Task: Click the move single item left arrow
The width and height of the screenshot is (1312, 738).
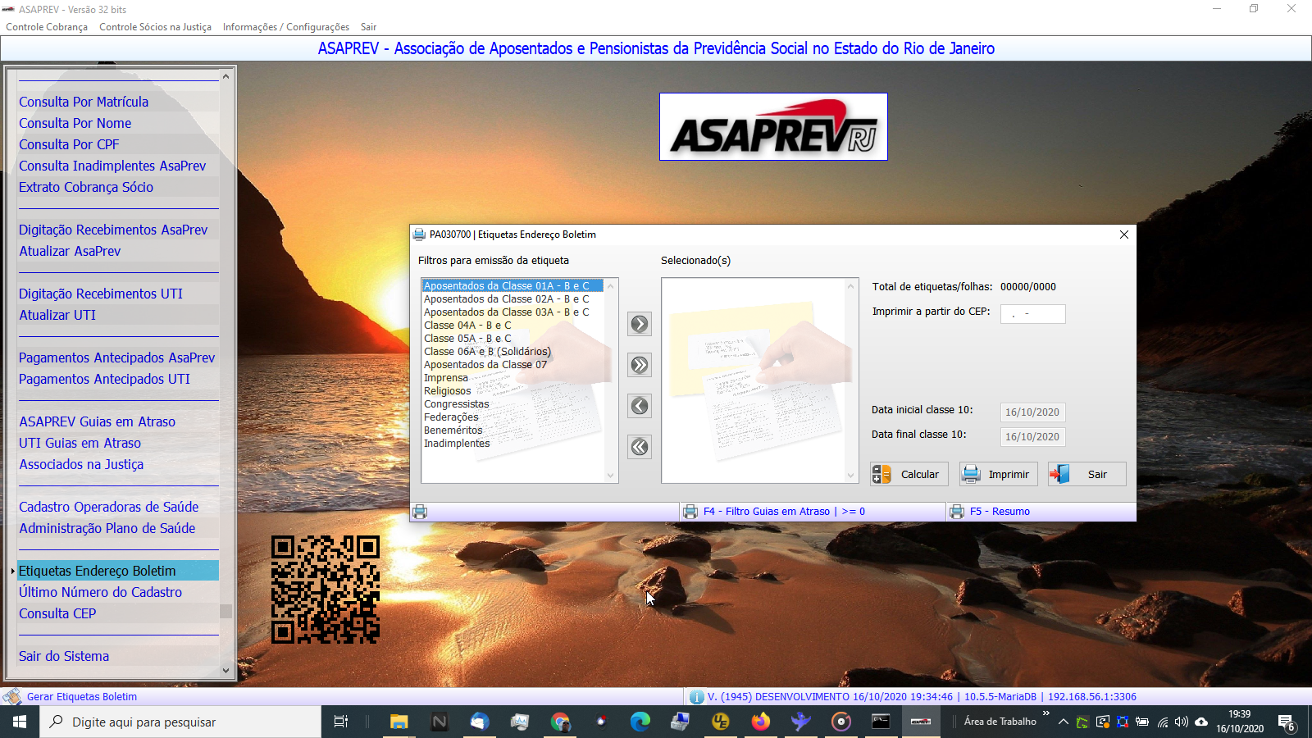Action: [x=640, y=406]
